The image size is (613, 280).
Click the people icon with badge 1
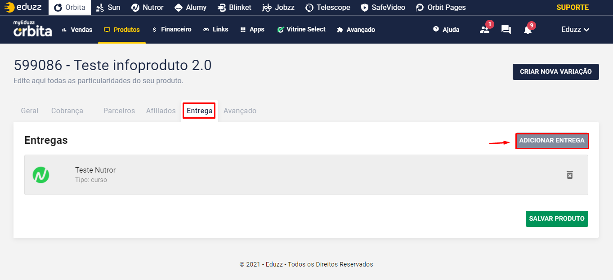[x=484, y=30]
